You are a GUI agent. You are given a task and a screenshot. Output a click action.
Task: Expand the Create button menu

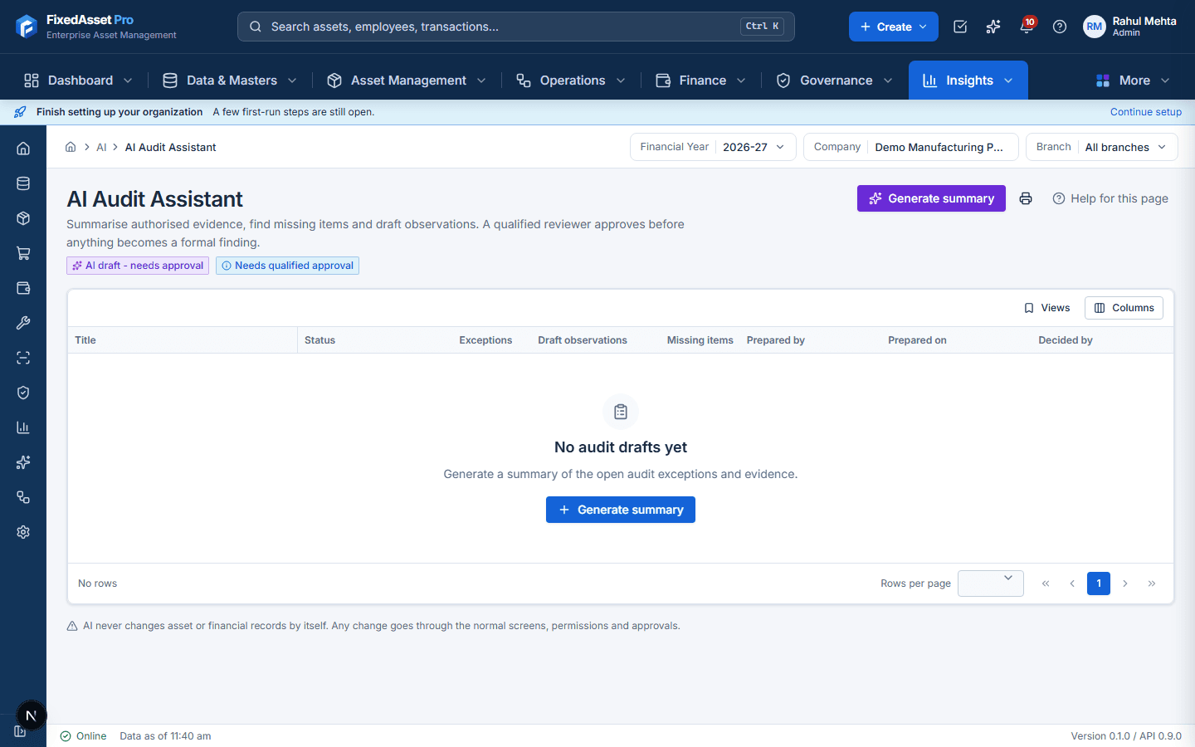point(894,27)
